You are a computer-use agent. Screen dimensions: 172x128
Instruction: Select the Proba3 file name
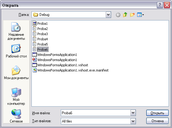[42, 34]
